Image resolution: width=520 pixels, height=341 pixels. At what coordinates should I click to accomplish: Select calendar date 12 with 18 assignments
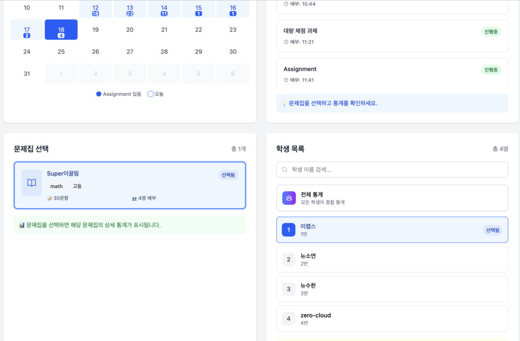[x=95, y=9]
